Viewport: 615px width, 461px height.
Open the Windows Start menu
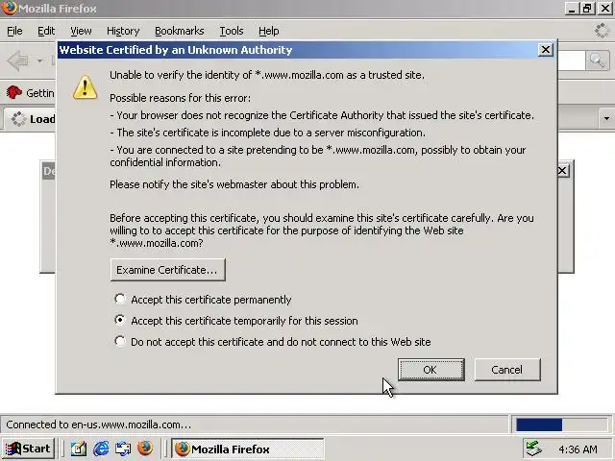pyautogui.click(x=28, y=449)
